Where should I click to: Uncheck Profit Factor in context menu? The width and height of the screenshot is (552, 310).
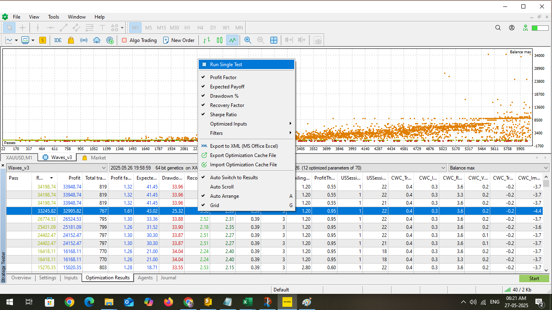click(x=223, y=77)
